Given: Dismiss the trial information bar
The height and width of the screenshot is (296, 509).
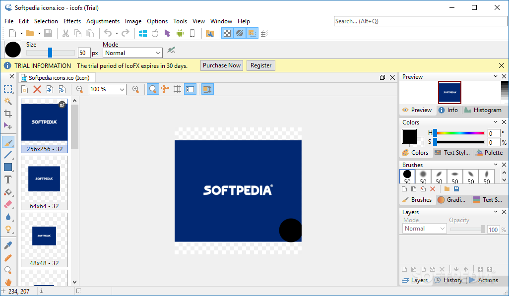Looking at the screenshot, I should pos(502,65).
